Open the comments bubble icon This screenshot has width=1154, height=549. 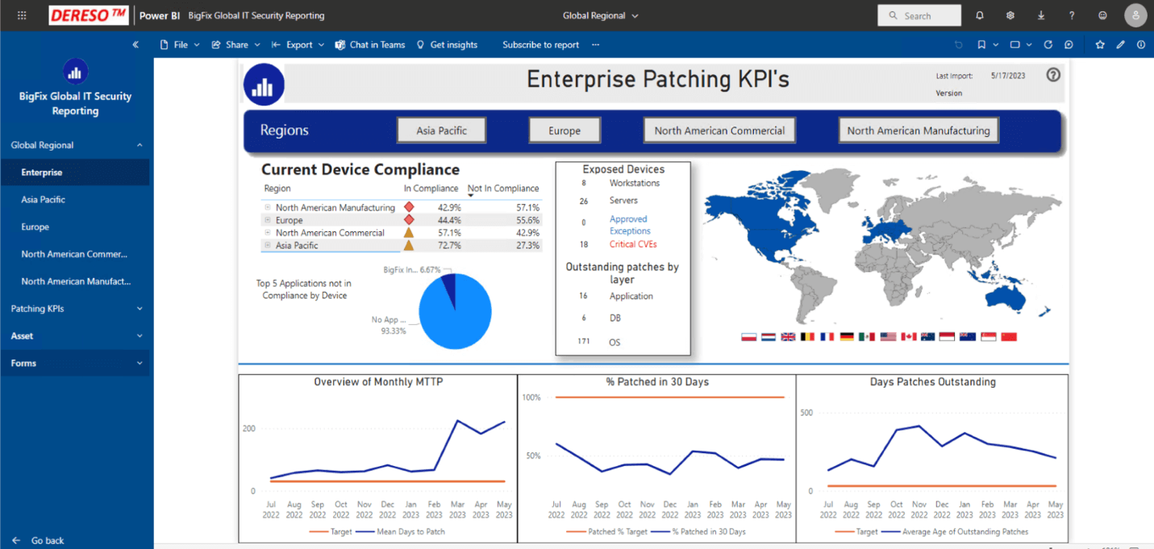coord(1069,45)
